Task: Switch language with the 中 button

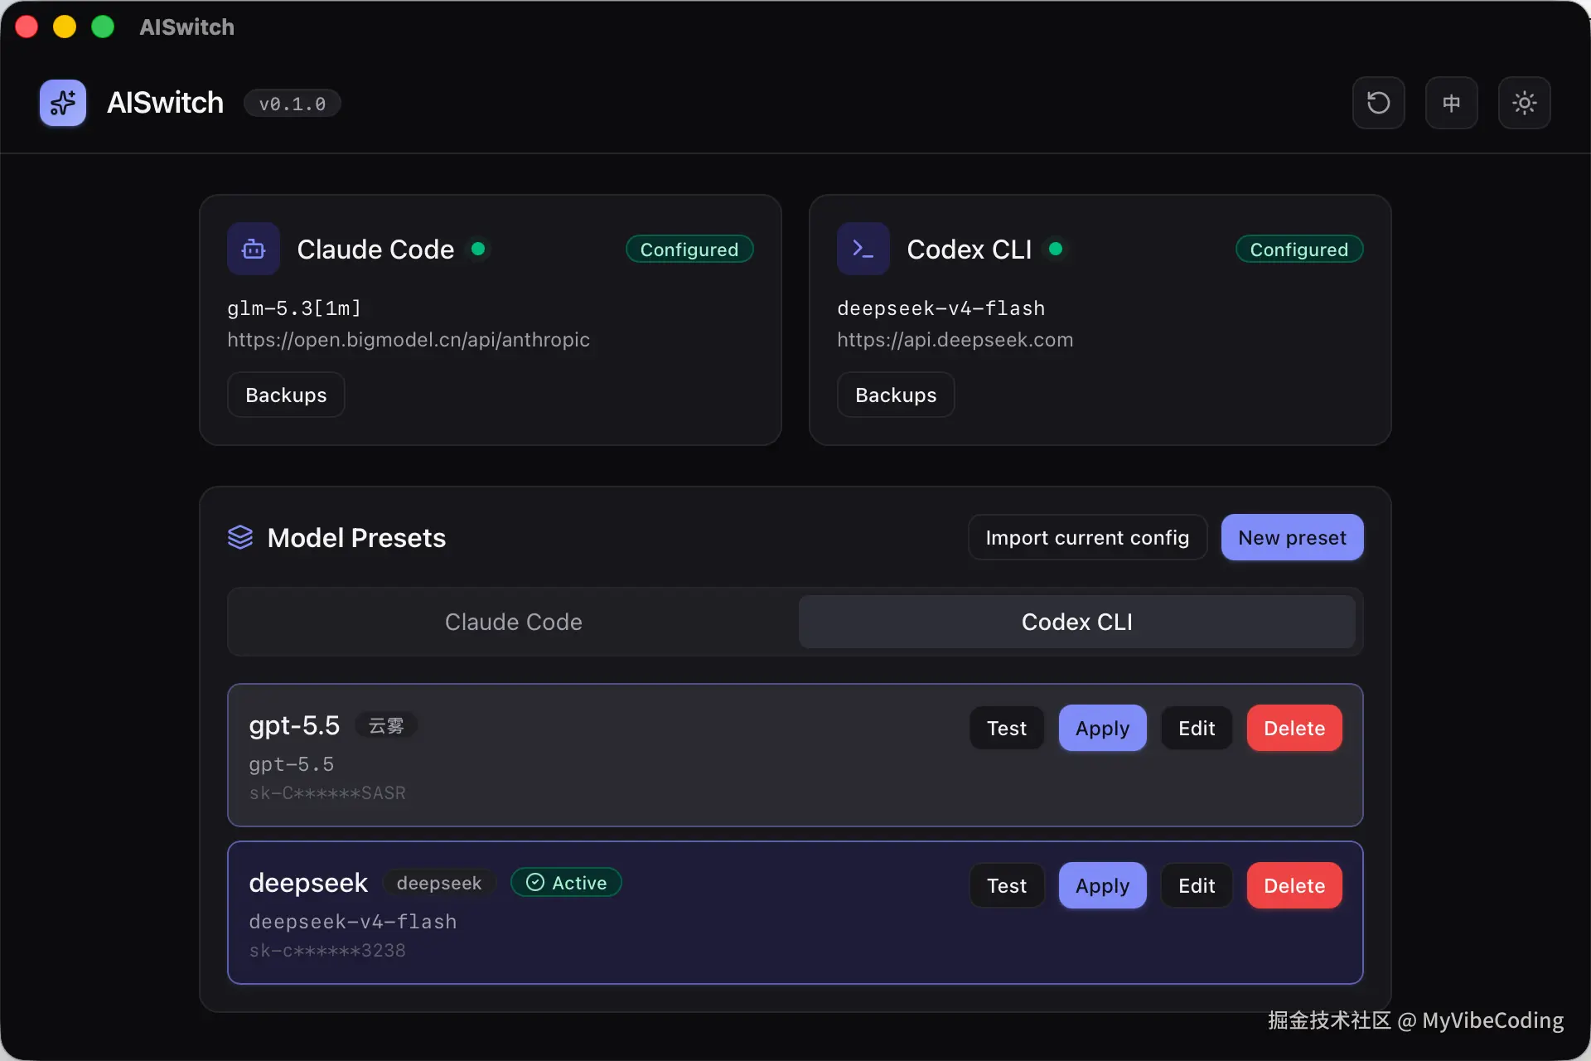Action: tap(1451, 103)
